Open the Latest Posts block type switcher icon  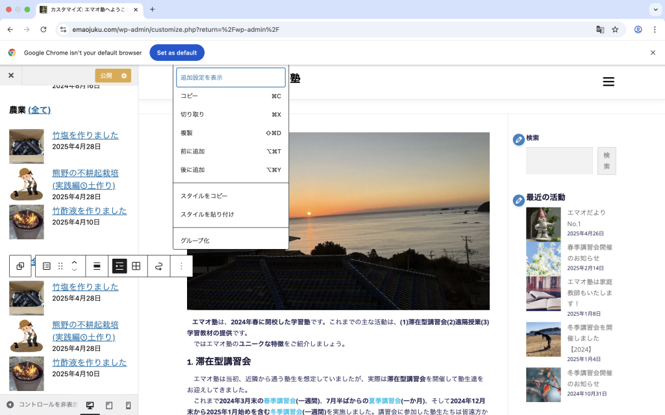click(x=47, y=266)
